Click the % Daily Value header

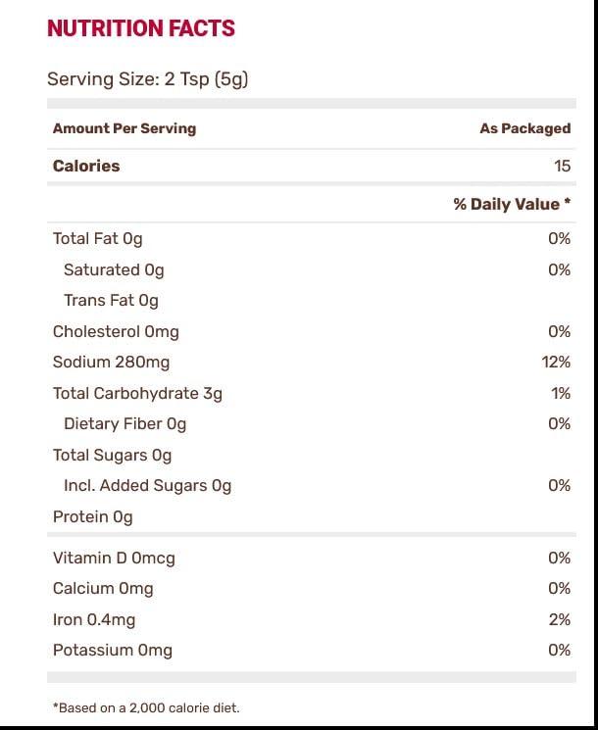point(512,204)
